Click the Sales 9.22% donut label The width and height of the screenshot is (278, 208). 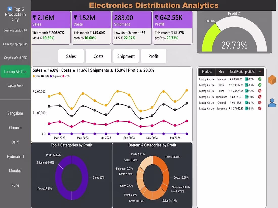tap(127, 186)
